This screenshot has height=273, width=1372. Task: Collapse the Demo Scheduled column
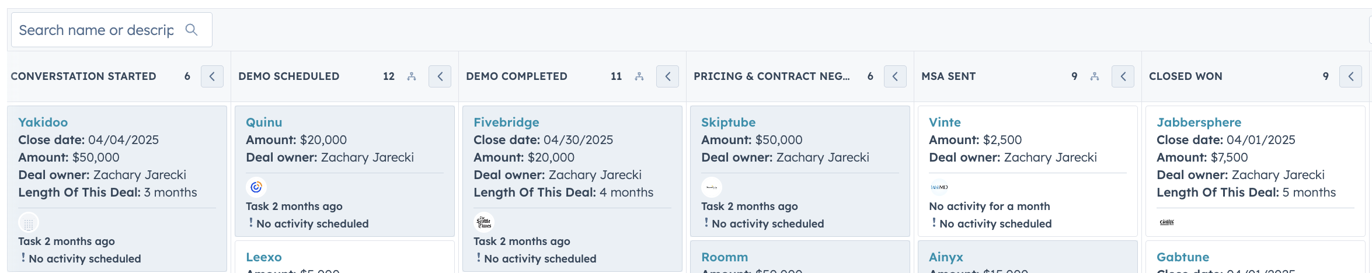[440, 76]
